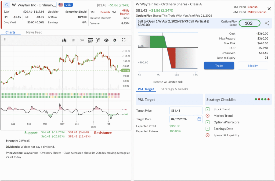This screenshot has height=181, width=275.
Task: Switch to the News Feed tab
Action: tap(34, 32)
